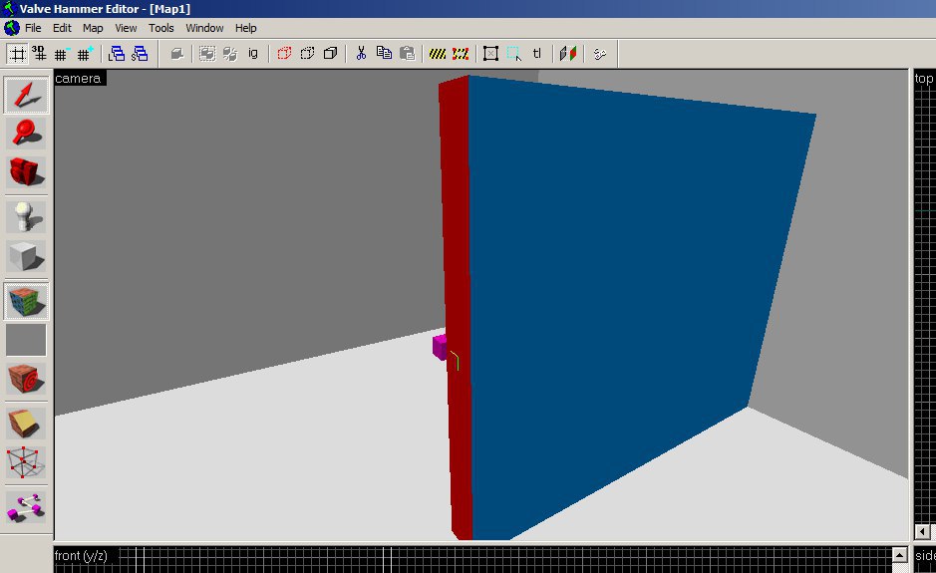Select the magenta entity cube in viewport

(x=440, y=348)
